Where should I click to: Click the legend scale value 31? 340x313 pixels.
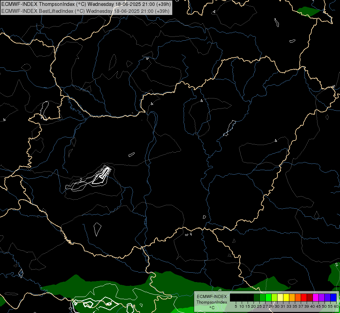point(283,306)
